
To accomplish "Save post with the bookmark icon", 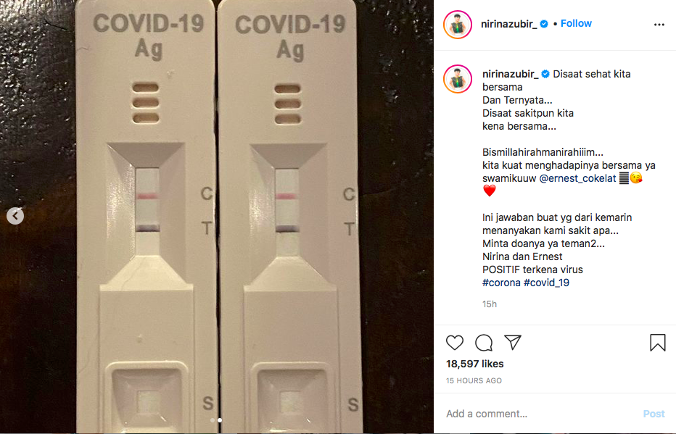I will tap(657, 343).
